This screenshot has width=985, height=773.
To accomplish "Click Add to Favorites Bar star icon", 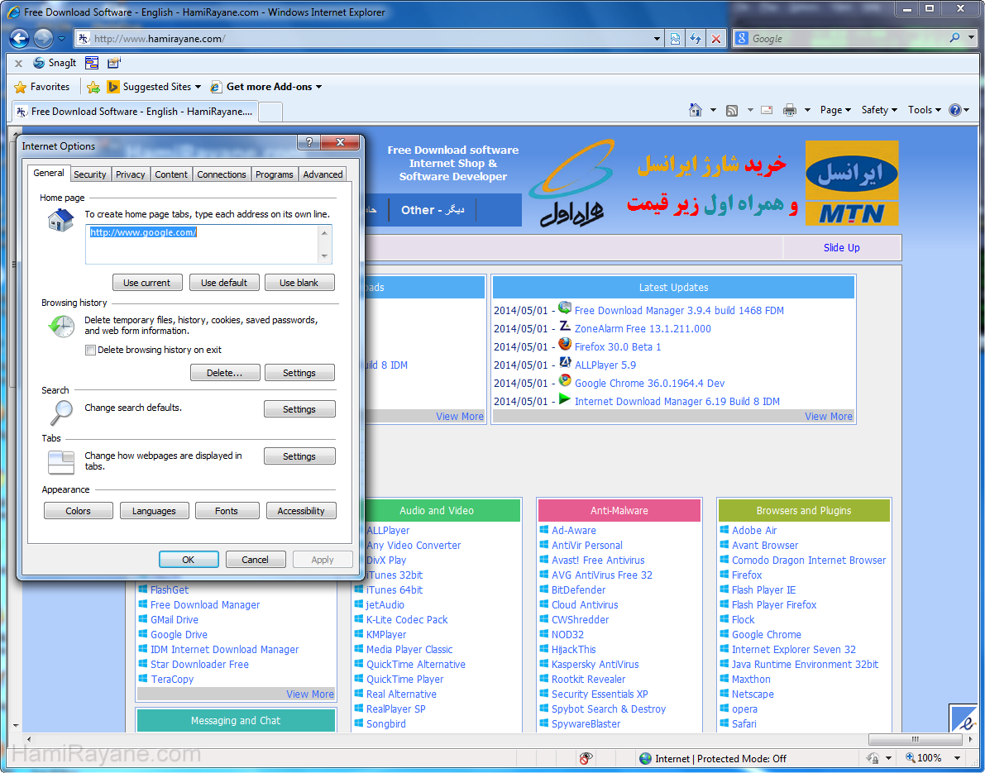I will point(93,88).
